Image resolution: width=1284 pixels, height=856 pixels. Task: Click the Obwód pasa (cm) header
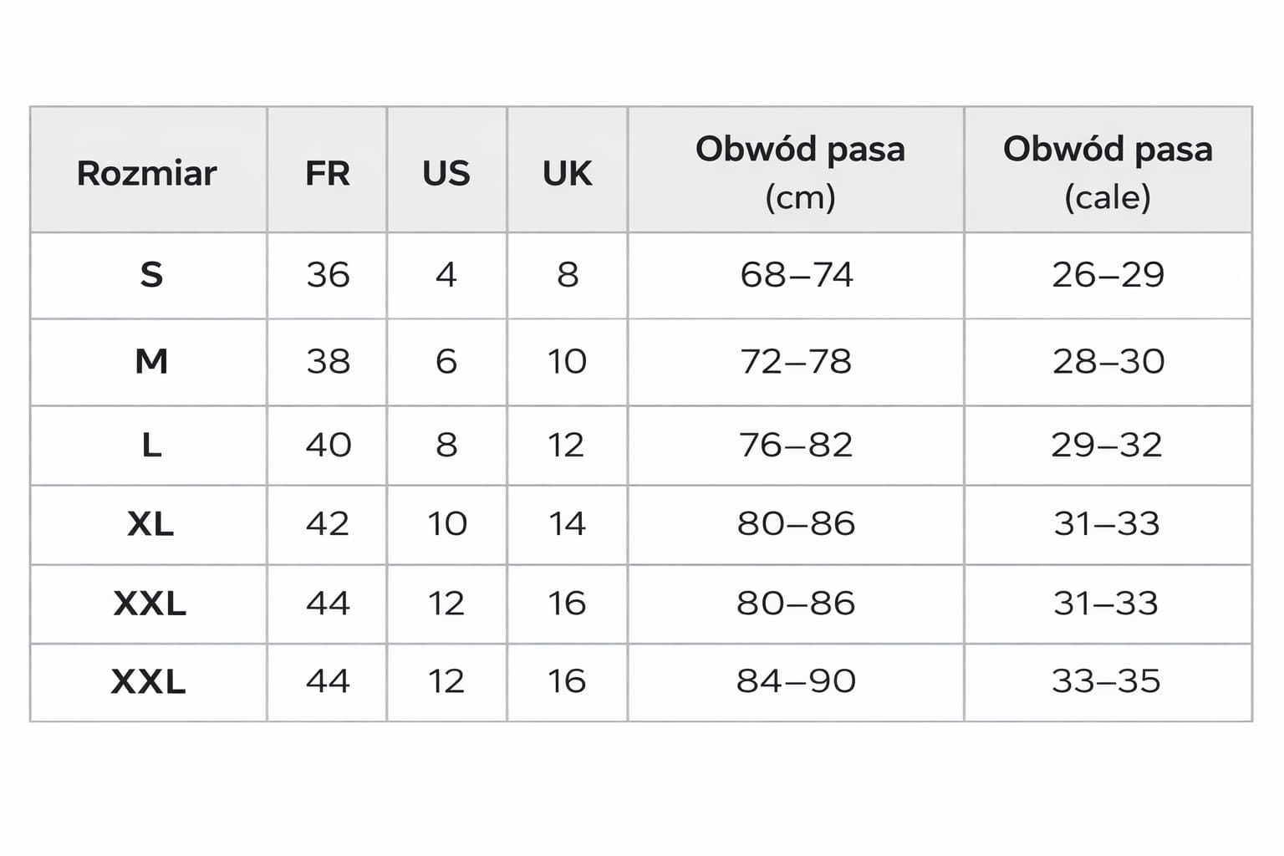[x=799, y=171]
